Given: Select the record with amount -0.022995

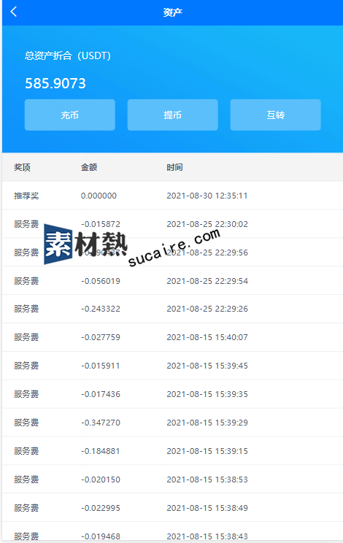Looking at the screenshot, I should 172,508.
